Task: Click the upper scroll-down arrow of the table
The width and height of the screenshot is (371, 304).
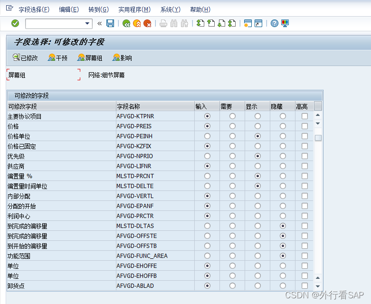Action: 318,123
